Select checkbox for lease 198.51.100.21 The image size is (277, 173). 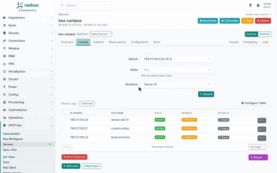tap(65, 128)
